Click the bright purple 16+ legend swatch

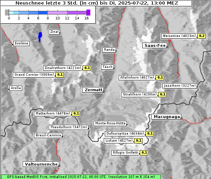click(89, 12)
